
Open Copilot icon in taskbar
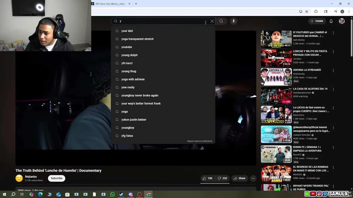(x=31, y=194)
